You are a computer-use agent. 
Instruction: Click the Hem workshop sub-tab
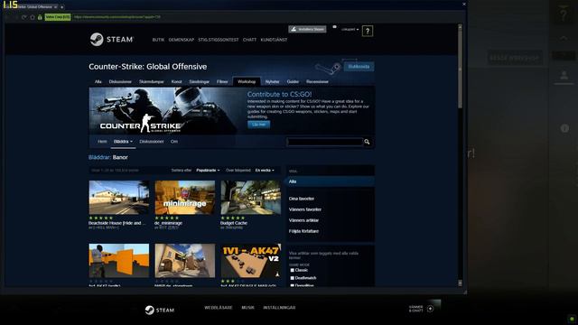[x=102, y=142]
